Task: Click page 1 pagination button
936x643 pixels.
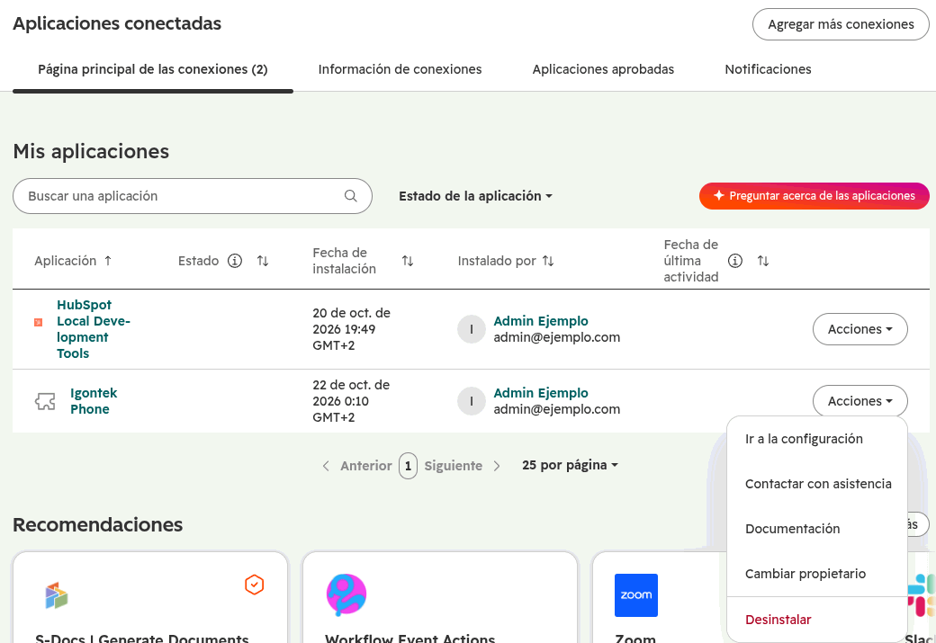Action: pyautogui.click(x=409, y=466)
